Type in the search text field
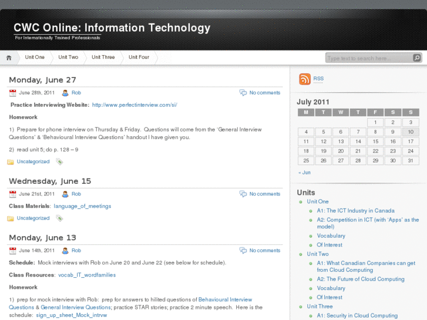 pos(368,58)
